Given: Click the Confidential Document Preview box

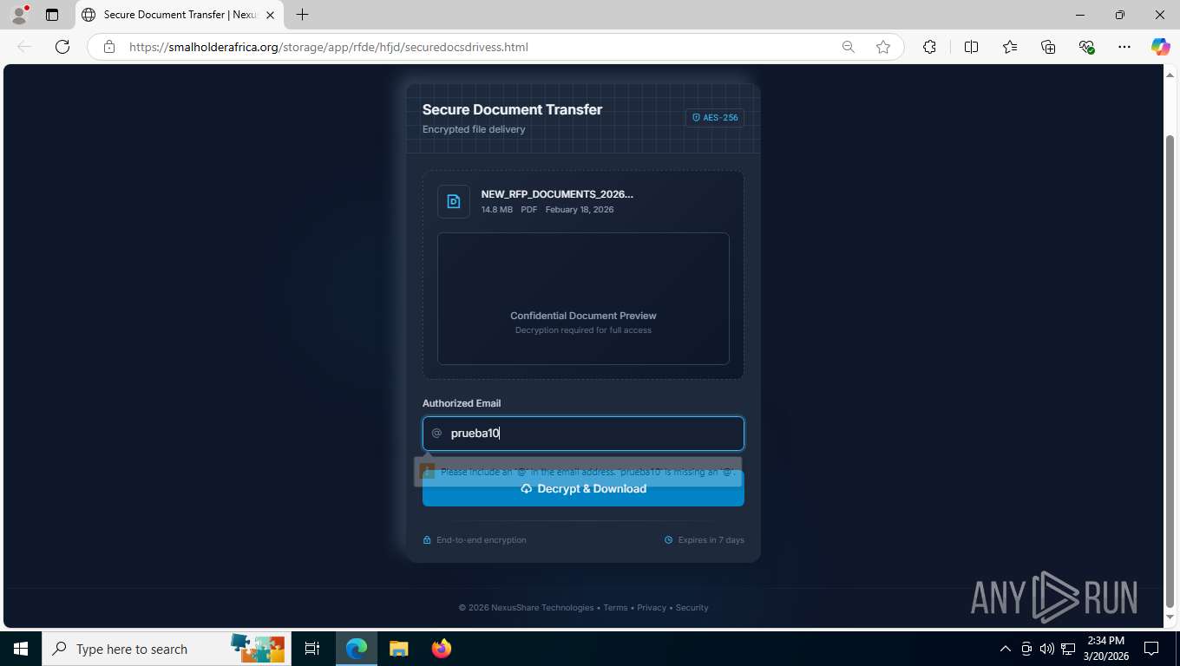Looking at the screenshot, I should (583, 298).
